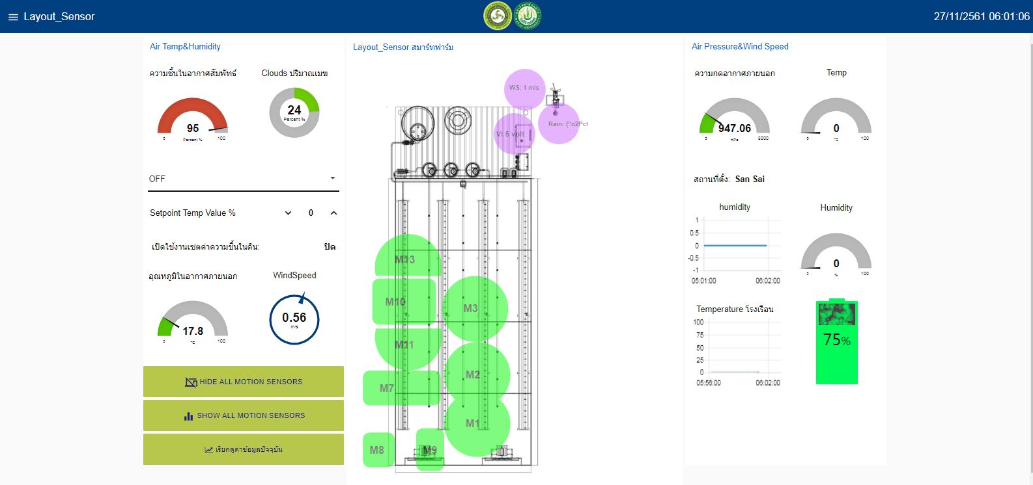
Task: Select the M1 sensor circle
Action: [x=477, y=423]
